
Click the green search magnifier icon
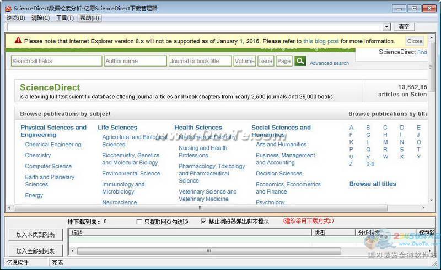click(300, 61)
